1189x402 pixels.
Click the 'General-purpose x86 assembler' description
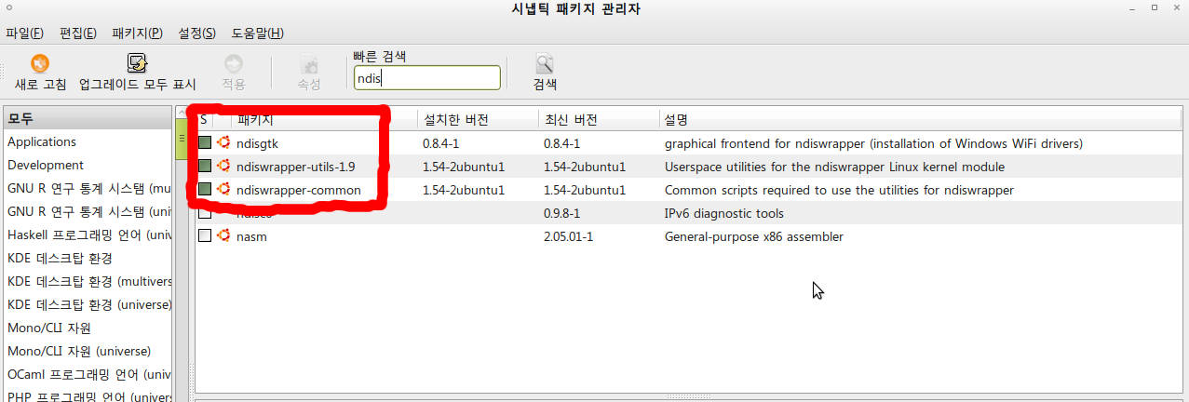click(x=754, y=236)
